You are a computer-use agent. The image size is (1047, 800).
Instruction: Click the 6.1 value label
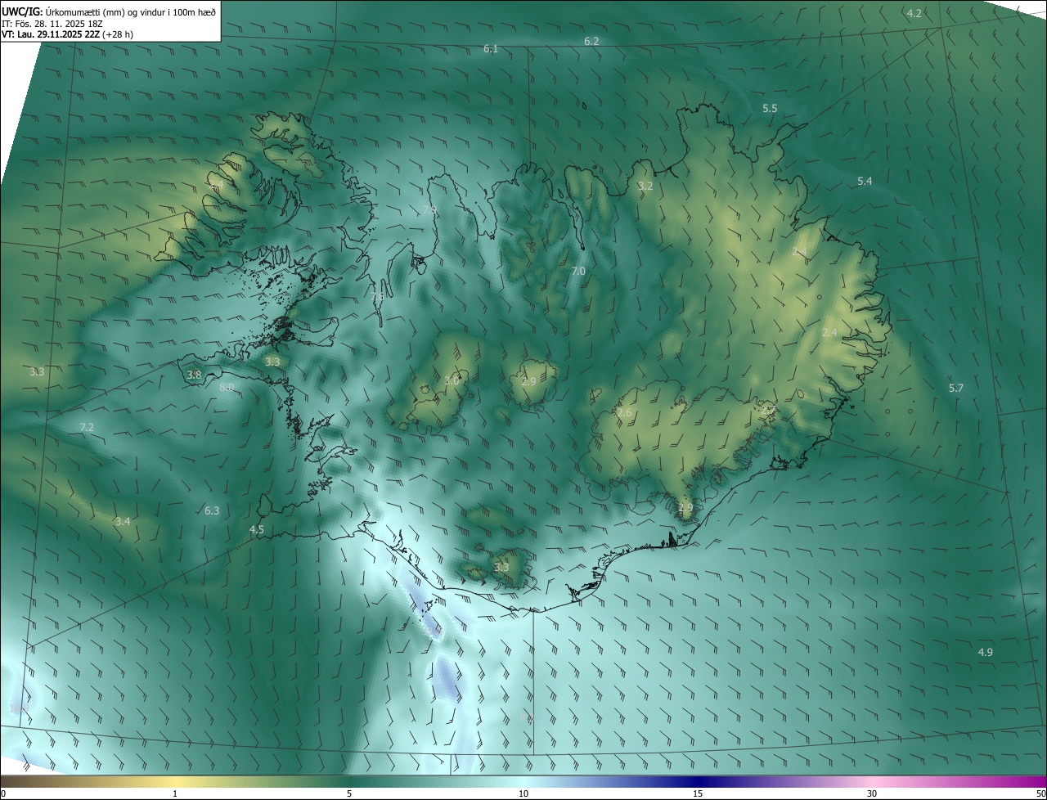click(x=491, y=49)
